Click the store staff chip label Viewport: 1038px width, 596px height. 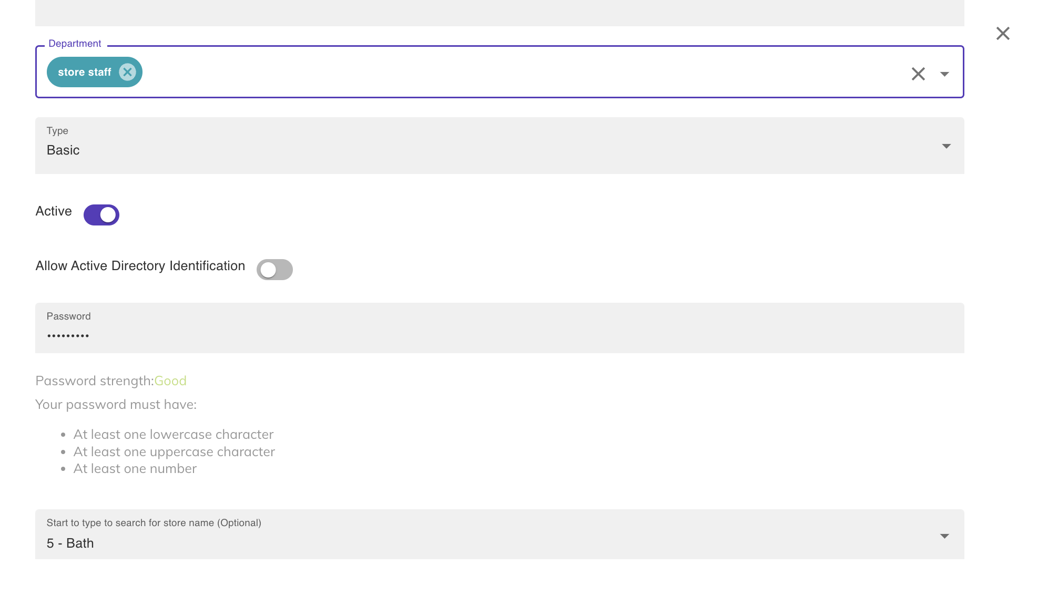tap(84, 72)
